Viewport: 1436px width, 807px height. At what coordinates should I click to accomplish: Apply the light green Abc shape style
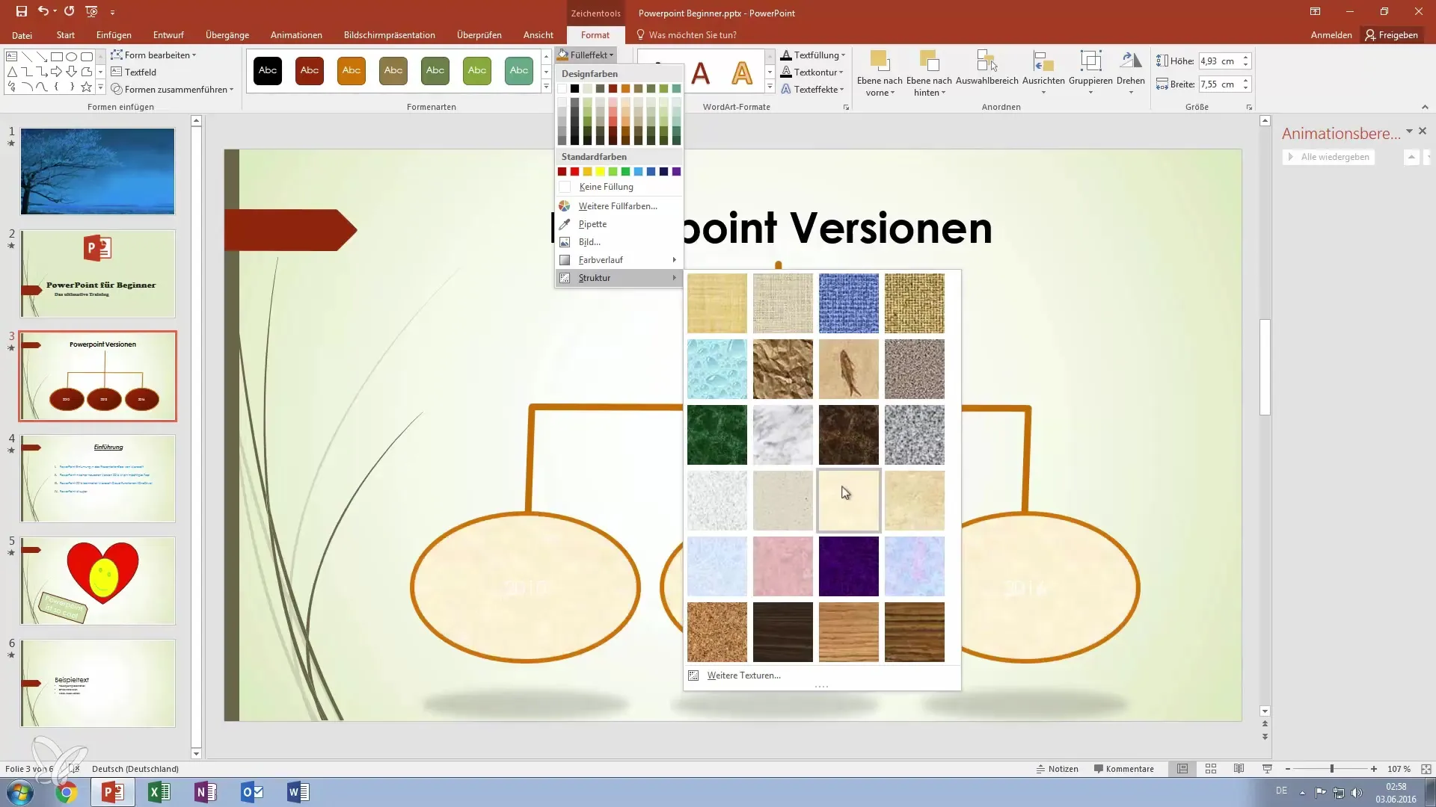[x=477, y=70]
